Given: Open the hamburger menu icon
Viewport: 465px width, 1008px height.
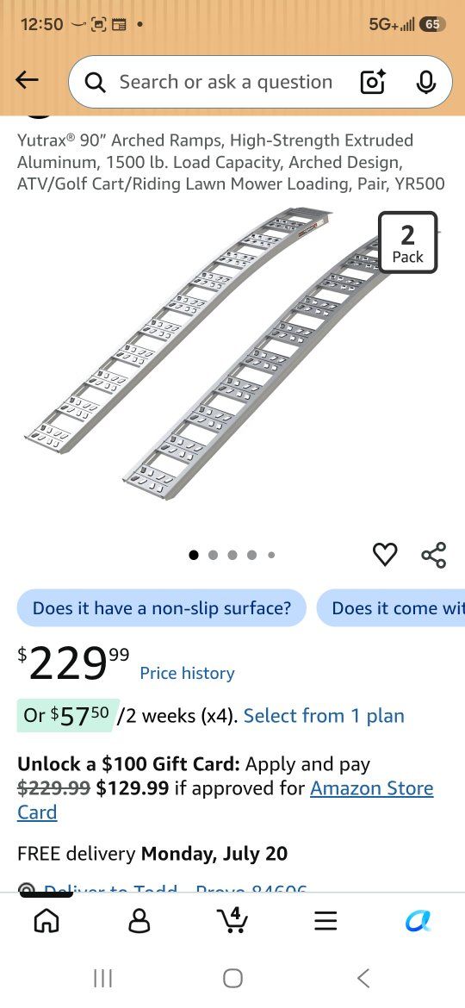Looking at the screenshot, I should [x=325, y=921].
